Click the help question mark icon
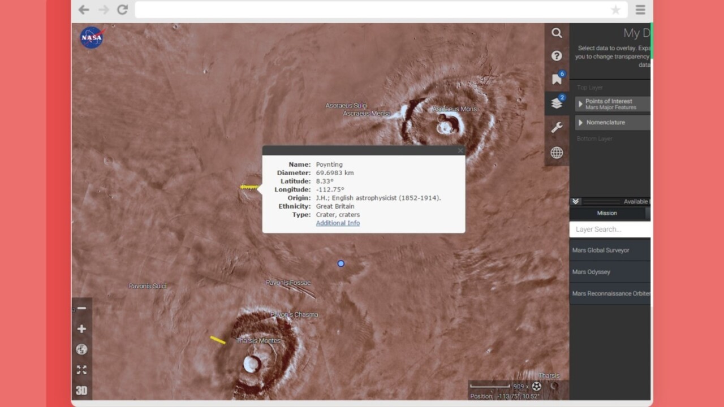The height and width of the screenshot is (407, 724). pos(557,55)
